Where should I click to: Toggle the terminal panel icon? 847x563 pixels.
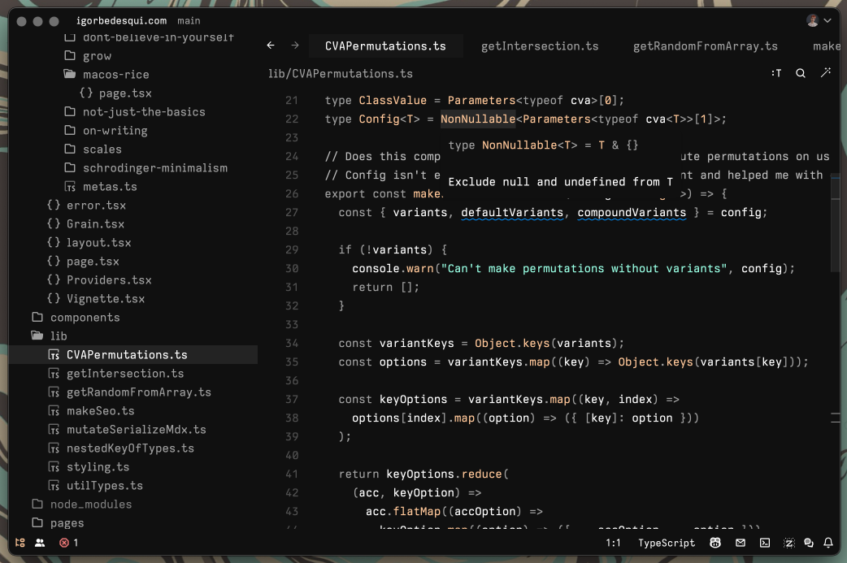(765, 543)
